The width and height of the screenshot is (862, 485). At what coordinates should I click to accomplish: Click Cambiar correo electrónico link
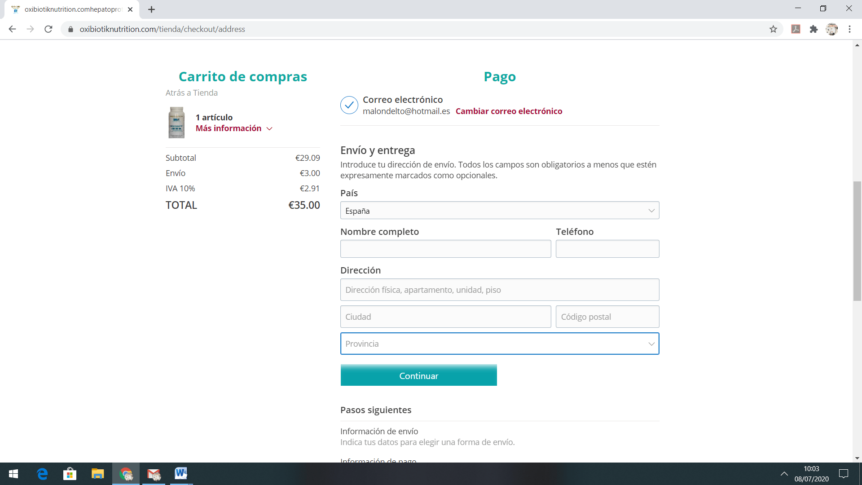pyautogui.click(x=509, y=111)
